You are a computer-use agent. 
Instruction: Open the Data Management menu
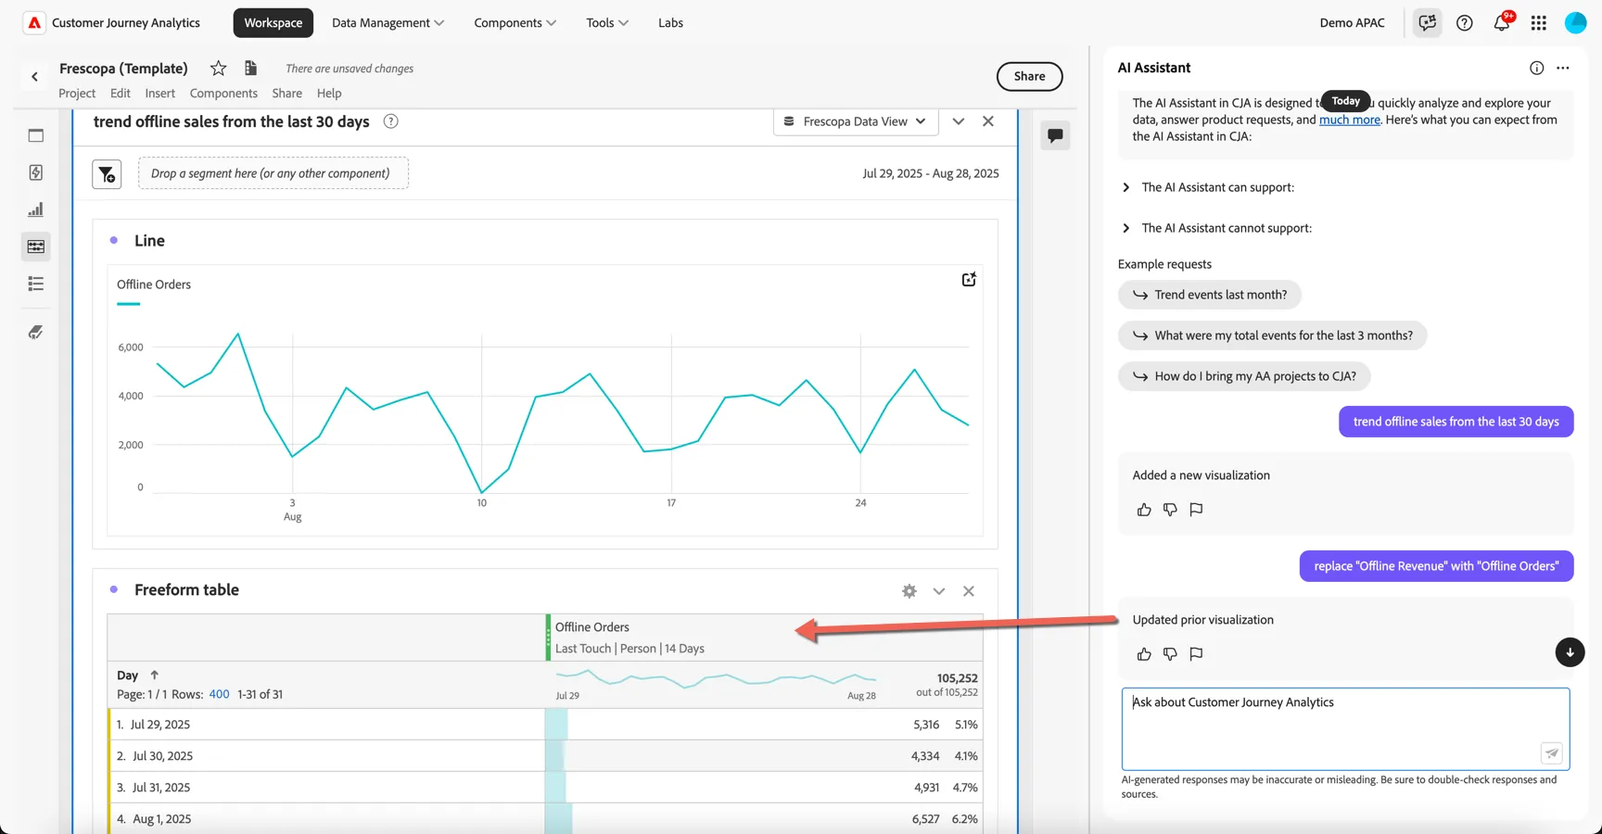pyautogui.click(x=388, y=22)
